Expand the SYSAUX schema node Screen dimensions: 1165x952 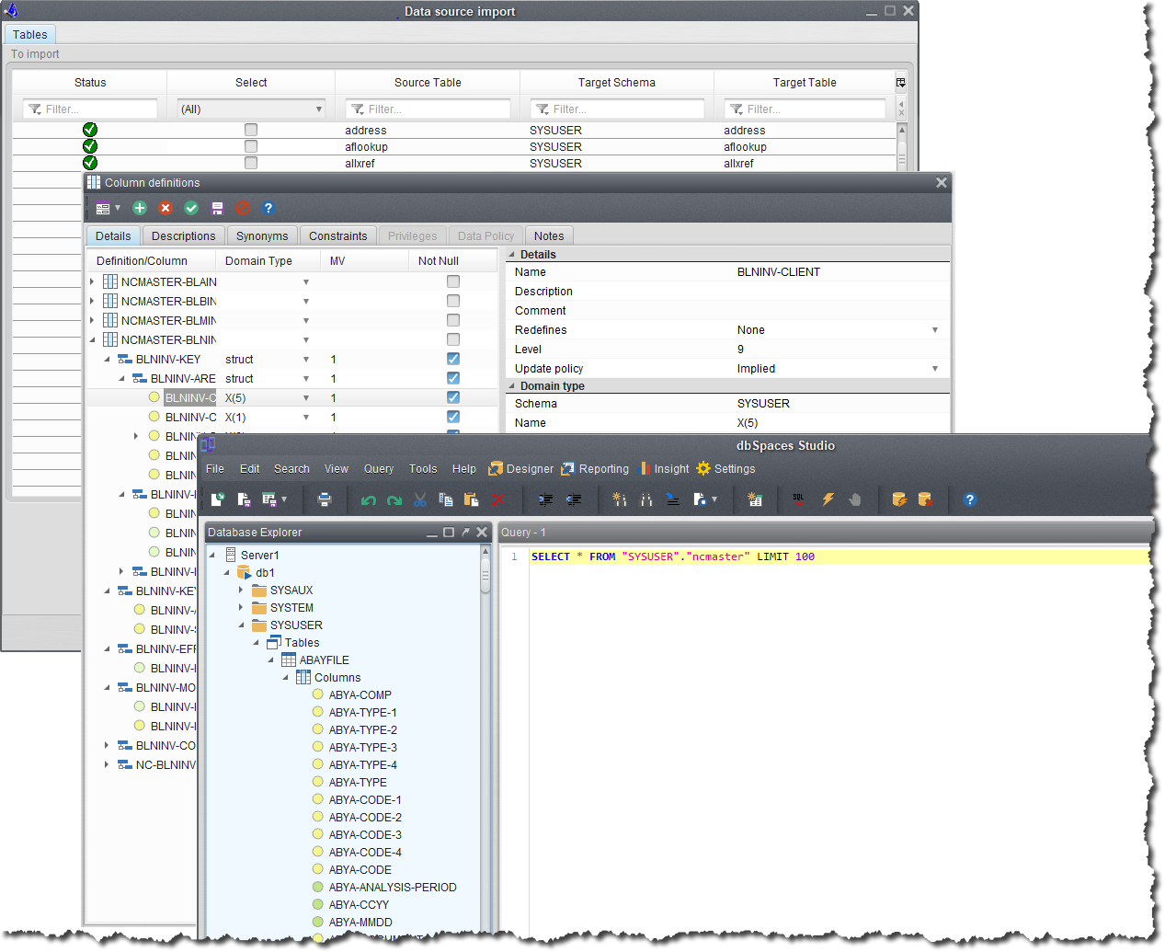[241, 591]
